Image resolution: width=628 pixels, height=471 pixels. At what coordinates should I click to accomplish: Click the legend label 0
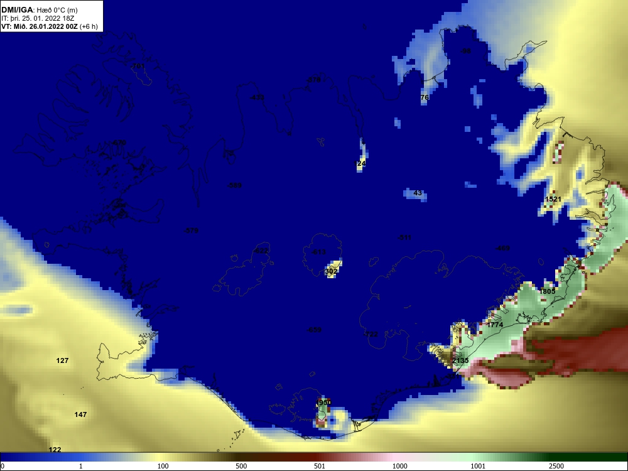pos(3,466)
